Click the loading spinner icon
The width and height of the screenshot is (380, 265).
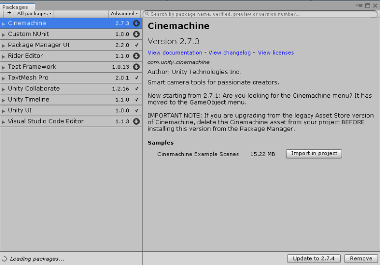click(4, 259)
